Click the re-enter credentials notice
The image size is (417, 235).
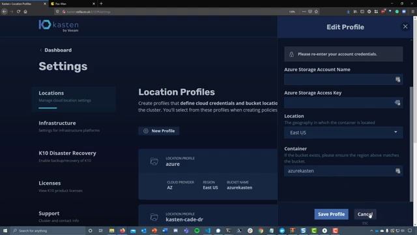click(x=343, y=54)
